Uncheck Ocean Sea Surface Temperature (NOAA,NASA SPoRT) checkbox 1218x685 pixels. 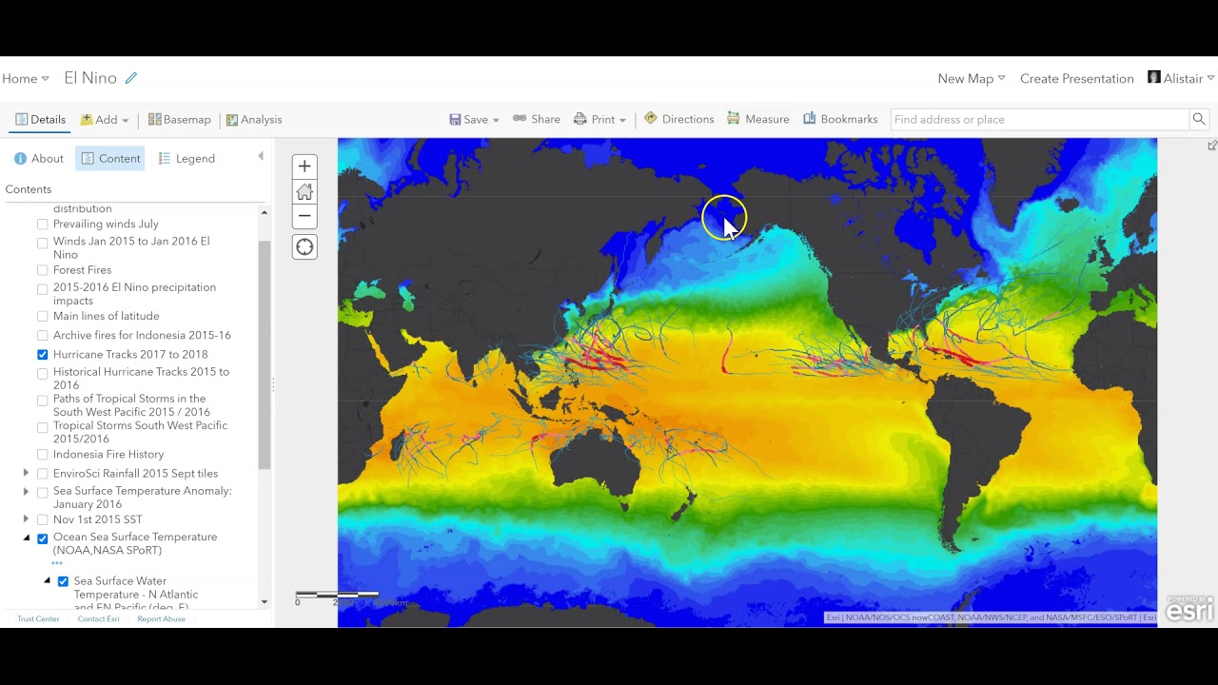point(42,538)
